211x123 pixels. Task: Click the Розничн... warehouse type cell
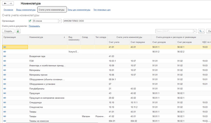100,116
